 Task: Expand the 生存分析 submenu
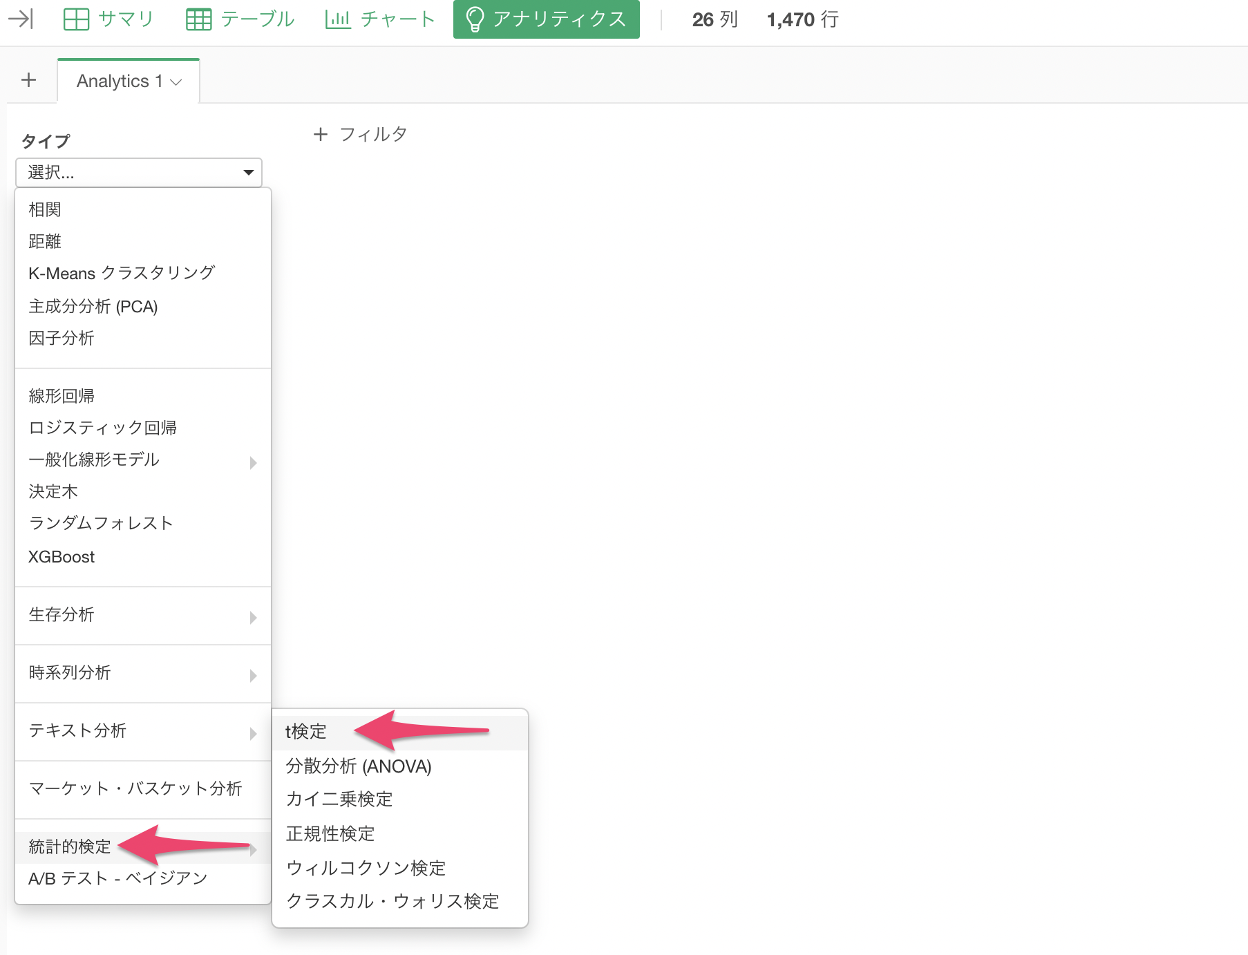coord(143,614)
